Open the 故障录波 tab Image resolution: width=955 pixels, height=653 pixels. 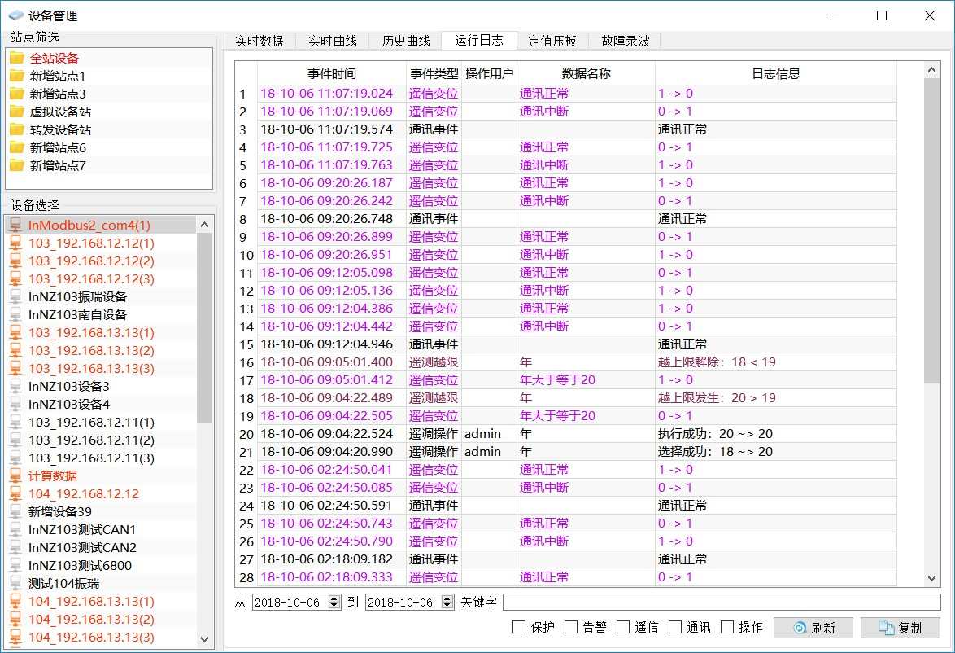pyautogui.click(x=626, y=41)
